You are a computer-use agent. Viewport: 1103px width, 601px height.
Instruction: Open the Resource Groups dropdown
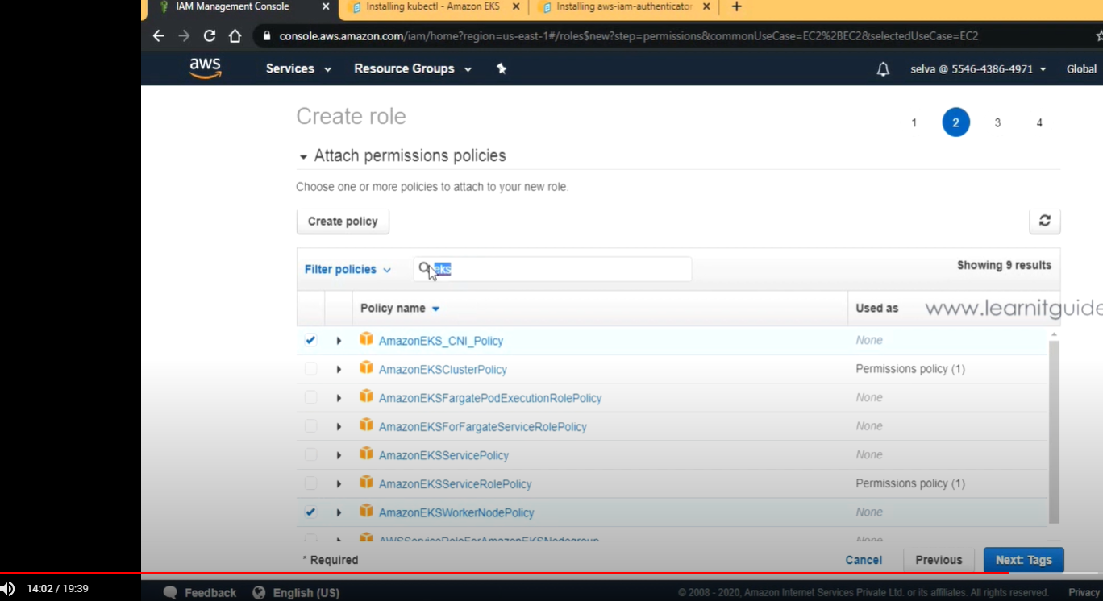point(413,68)
